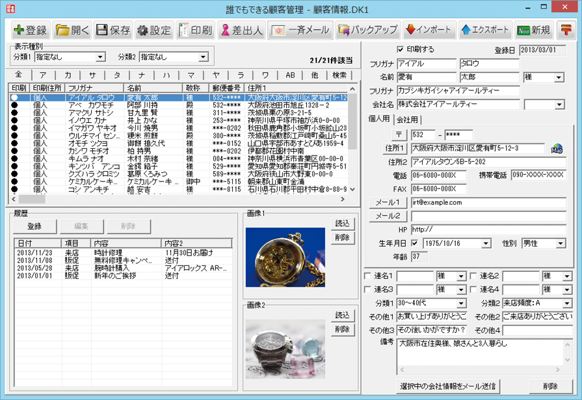Toggle the 印刷する checkbox

tap(400, 49)
